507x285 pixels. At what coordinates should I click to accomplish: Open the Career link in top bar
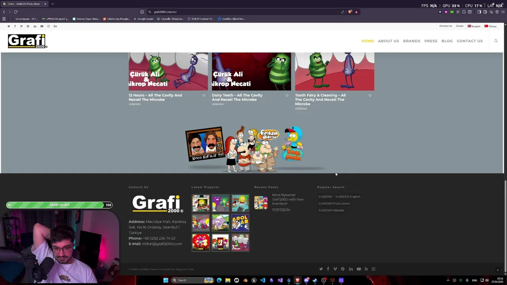[x=459, y=26]
